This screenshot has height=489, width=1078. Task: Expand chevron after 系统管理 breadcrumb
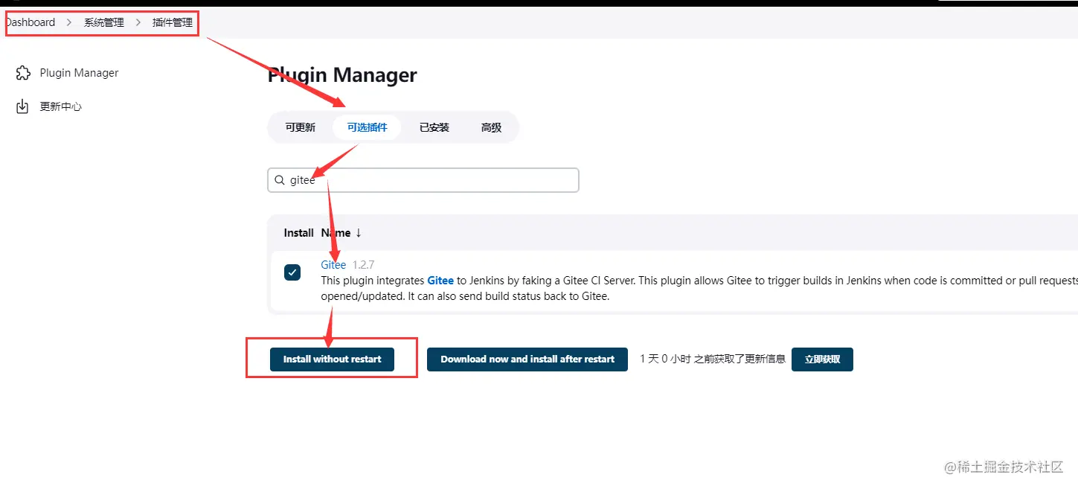138,22
